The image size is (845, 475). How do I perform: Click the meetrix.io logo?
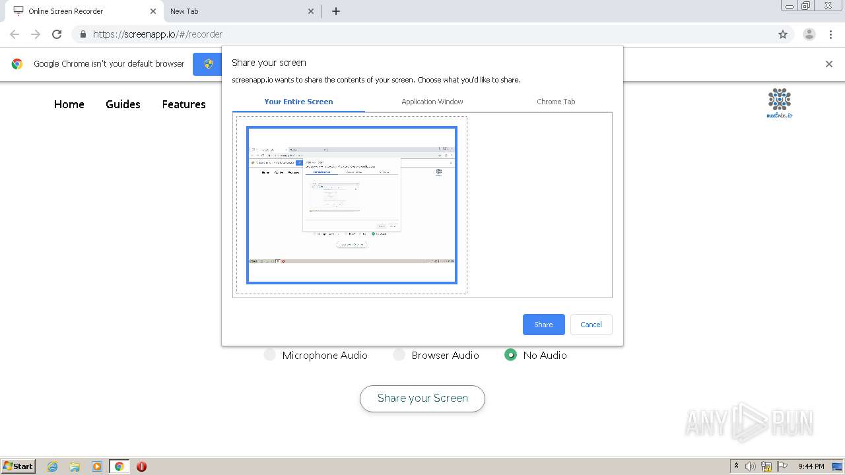click(780, 104)
